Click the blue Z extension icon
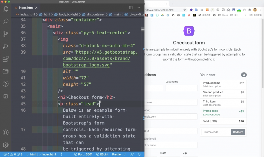This screenshot has width=264, height=157. [x=234, y=10]
